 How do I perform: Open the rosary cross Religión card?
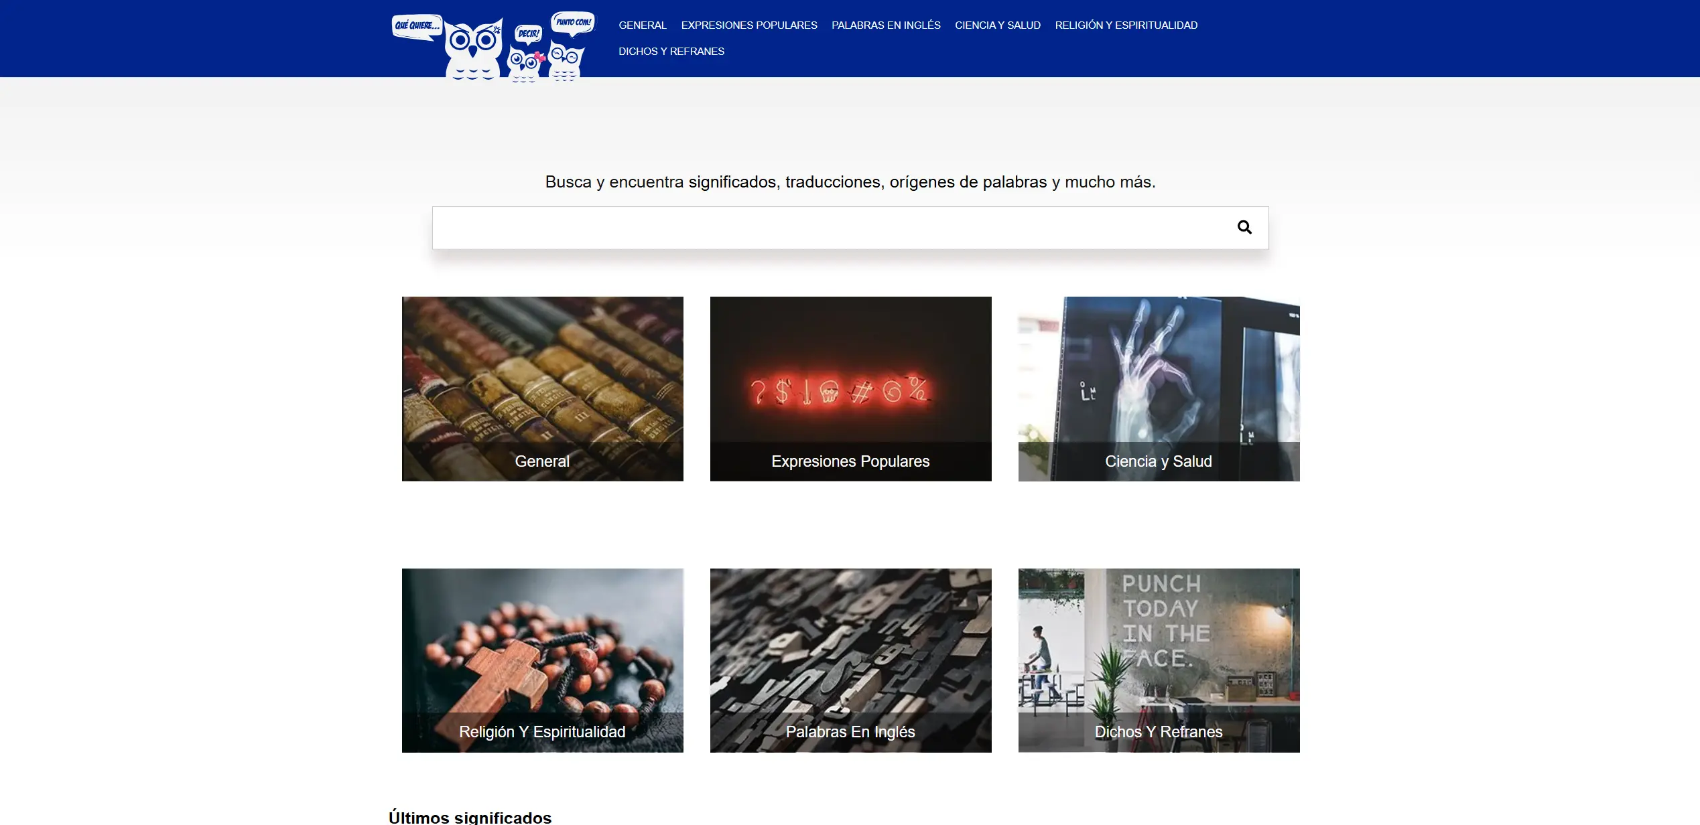click(542, 643)
